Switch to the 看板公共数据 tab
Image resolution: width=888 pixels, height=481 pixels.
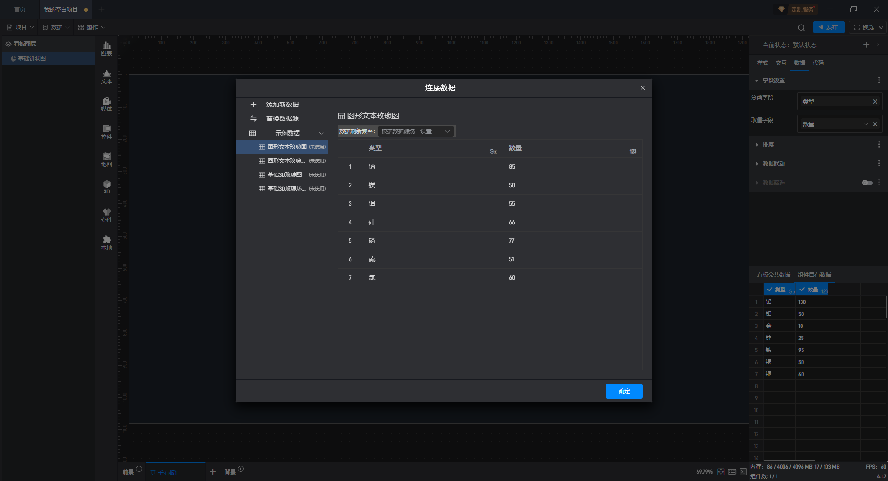click(773, 275)
